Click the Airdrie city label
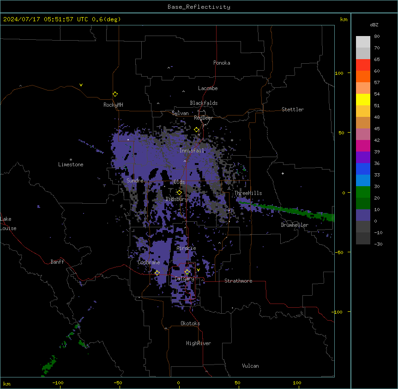 click(187, 248)
